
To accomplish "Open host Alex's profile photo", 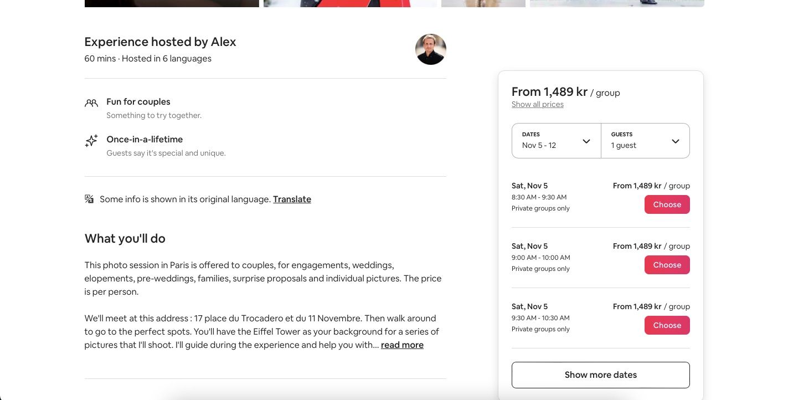I will pos(430,49).
